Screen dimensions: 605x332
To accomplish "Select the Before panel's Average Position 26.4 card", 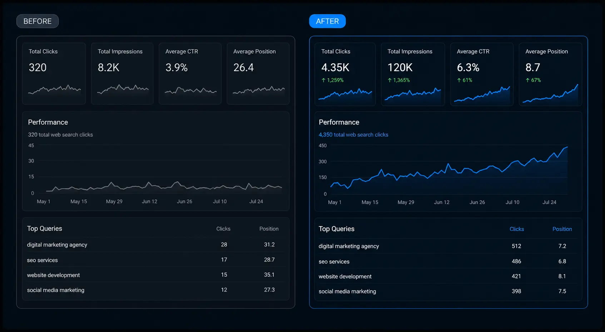I will tap(258, 74).
